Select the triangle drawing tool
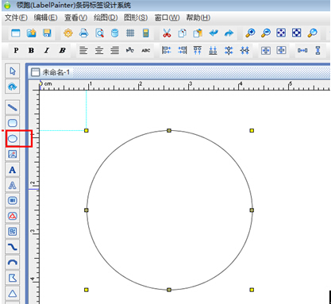This screenshot has height=304, width=331. pyautogui.click(x=13, y=294)
